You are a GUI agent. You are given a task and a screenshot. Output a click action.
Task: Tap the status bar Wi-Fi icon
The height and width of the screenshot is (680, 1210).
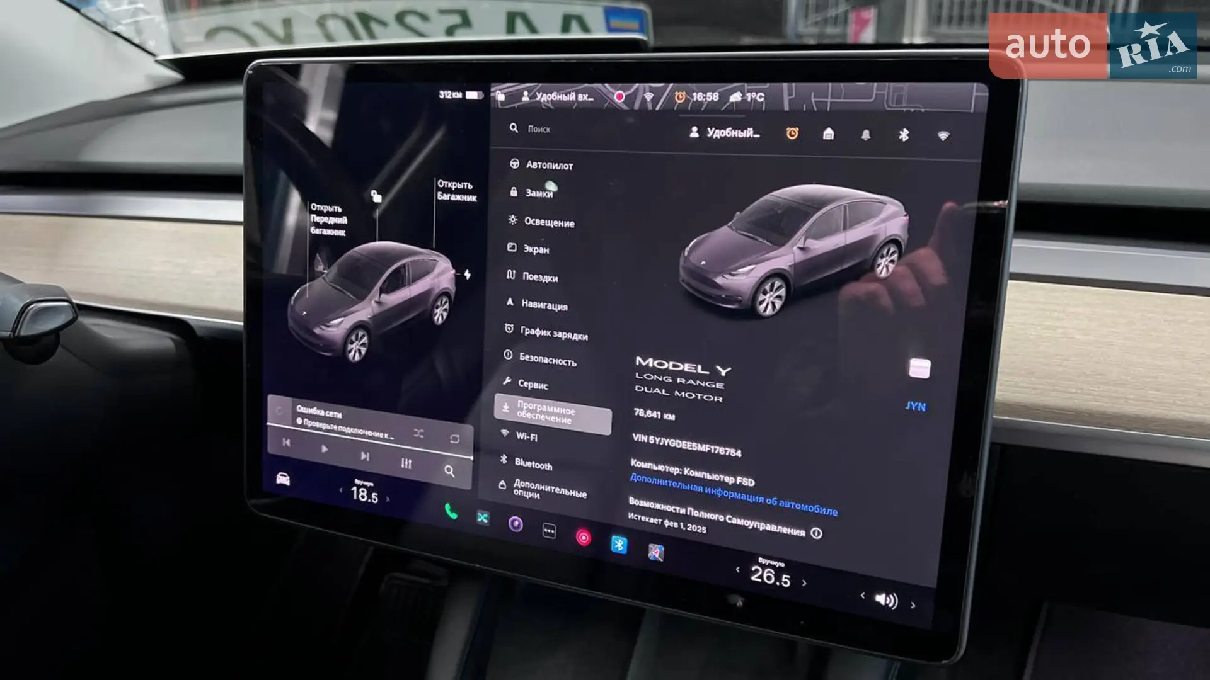click(x=648, y=97)
